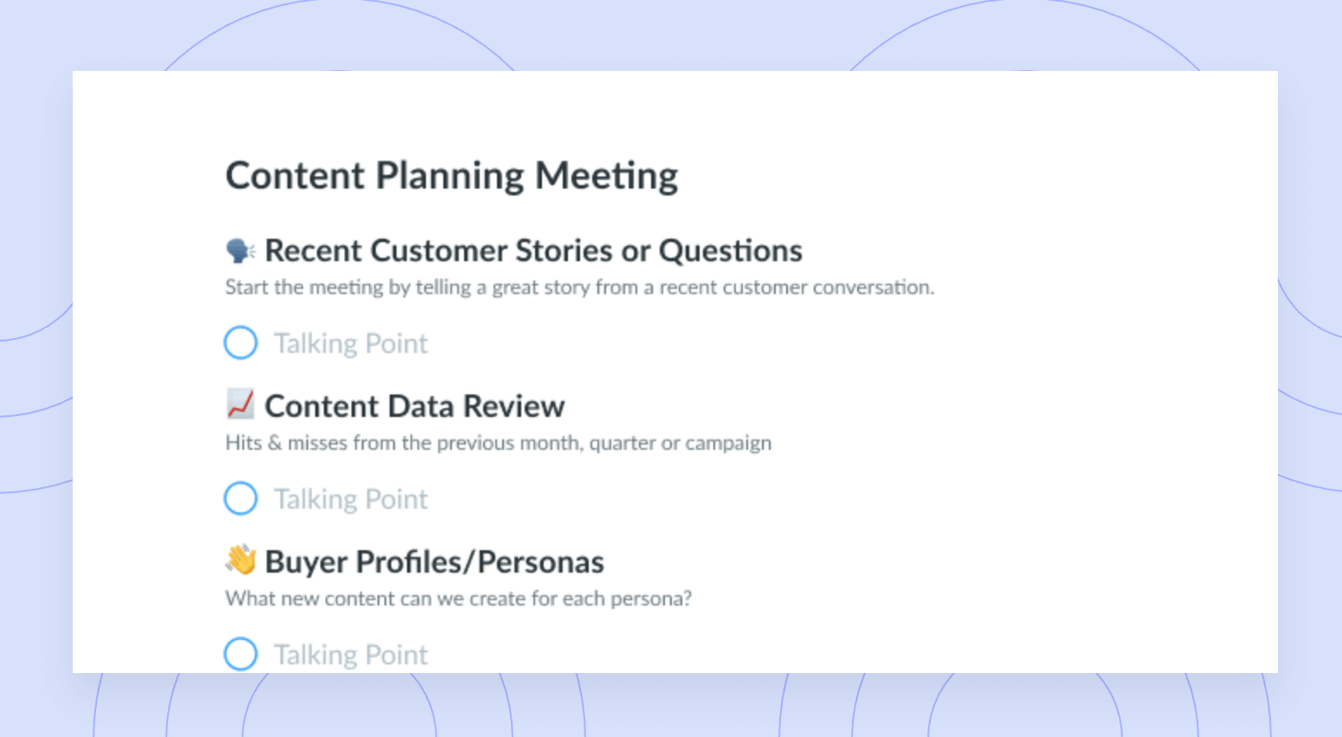Add a Talking Point under Content Data Review
1342x737 pixels.
pyautogui.click(x=351, y=499)
